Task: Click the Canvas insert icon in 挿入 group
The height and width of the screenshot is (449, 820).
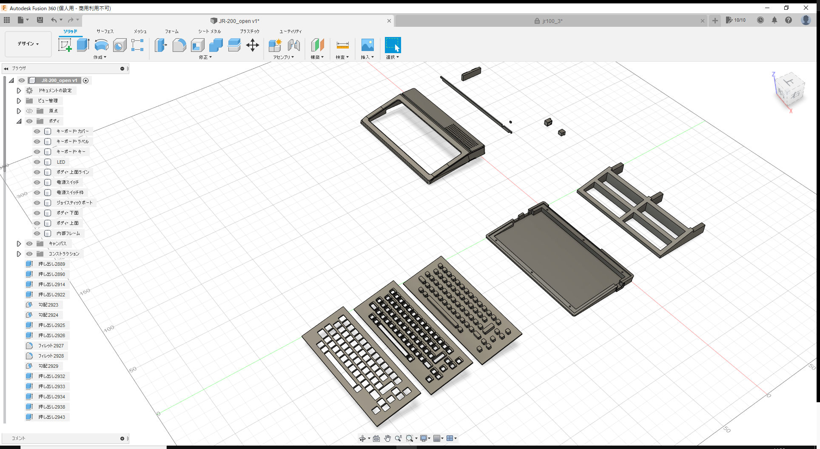Action: (x=367, y=45)
